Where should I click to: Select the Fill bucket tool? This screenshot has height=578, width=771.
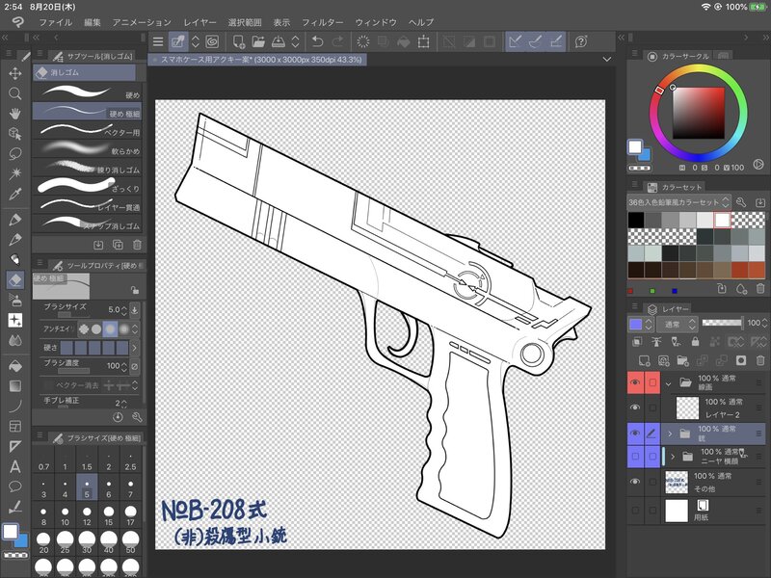pos(15,366)
